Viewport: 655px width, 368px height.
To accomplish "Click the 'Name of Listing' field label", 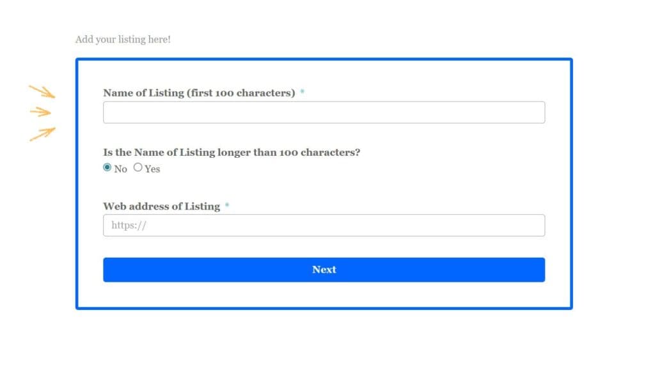I will click(143, 93).
